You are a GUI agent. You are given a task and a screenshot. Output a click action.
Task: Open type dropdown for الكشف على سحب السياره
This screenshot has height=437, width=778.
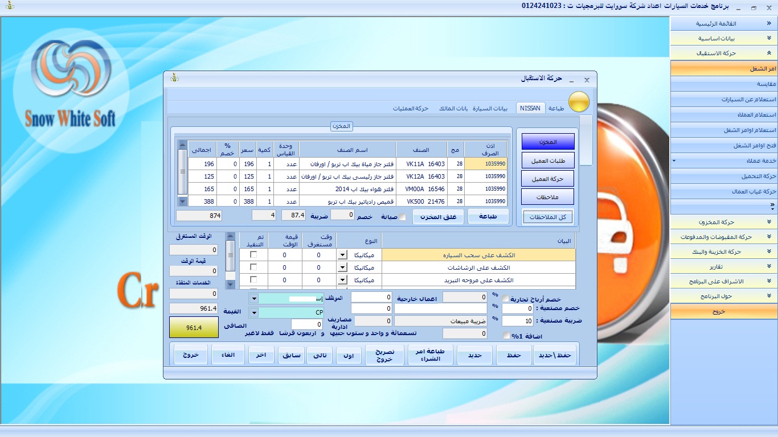pos(342,255)
